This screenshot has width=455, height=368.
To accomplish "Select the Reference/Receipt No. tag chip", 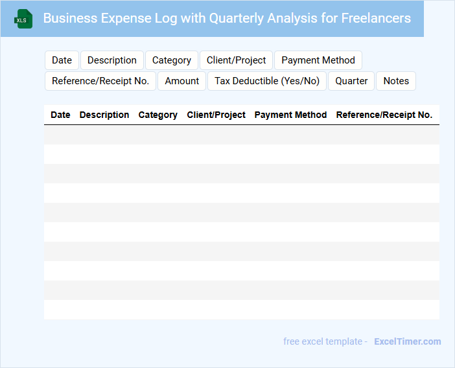I will tap(100, 81).
